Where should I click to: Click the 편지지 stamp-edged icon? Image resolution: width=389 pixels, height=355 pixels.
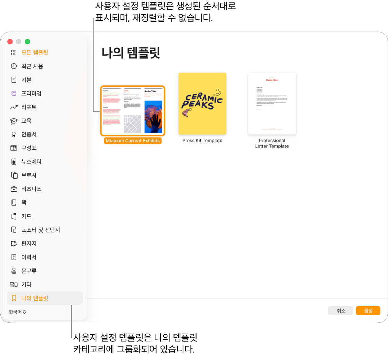tap(14, 244)
